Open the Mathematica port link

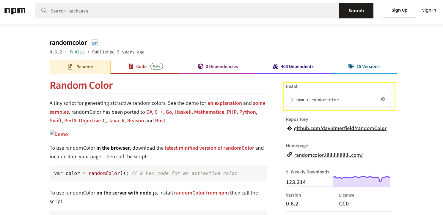pos(209,112)
